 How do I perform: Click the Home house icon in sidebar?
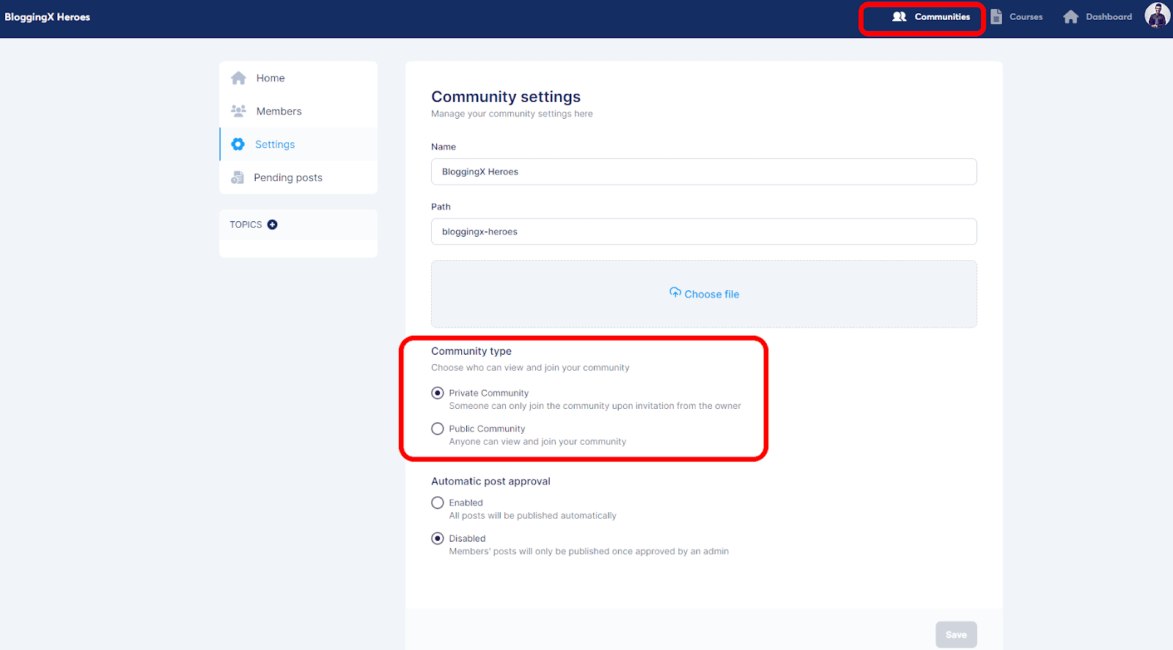238,78
